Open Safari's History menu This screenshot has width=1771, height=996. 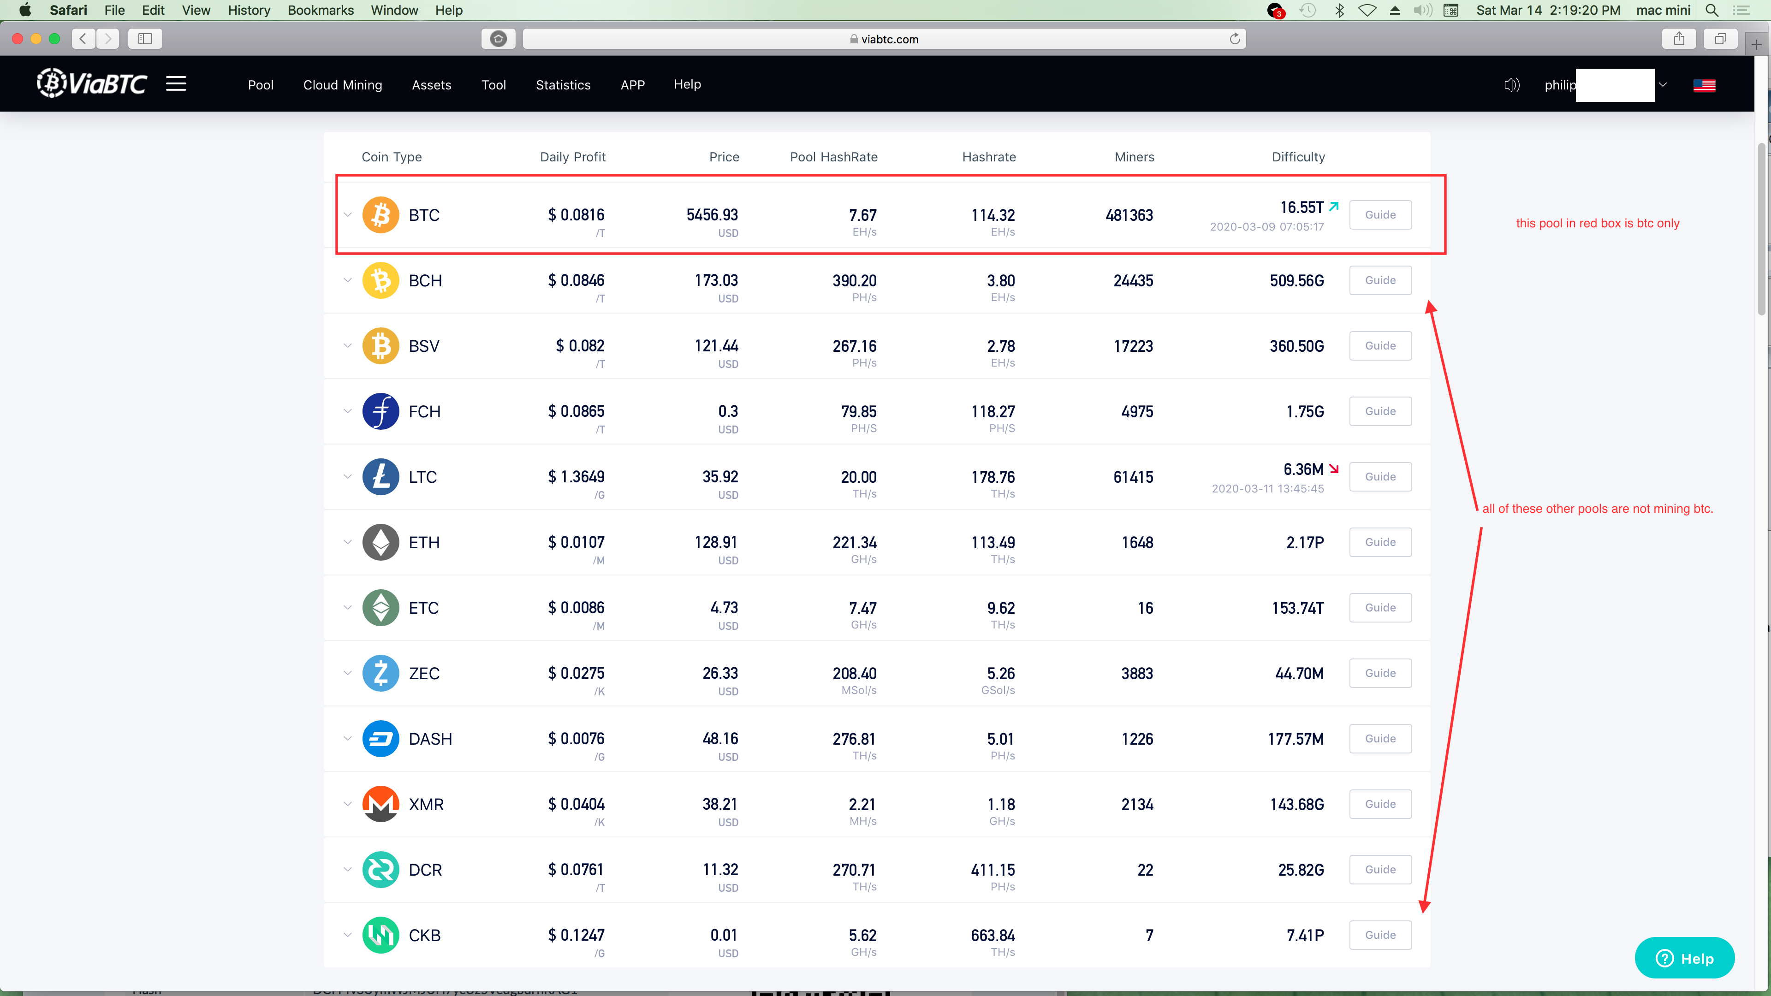[249, 10]
